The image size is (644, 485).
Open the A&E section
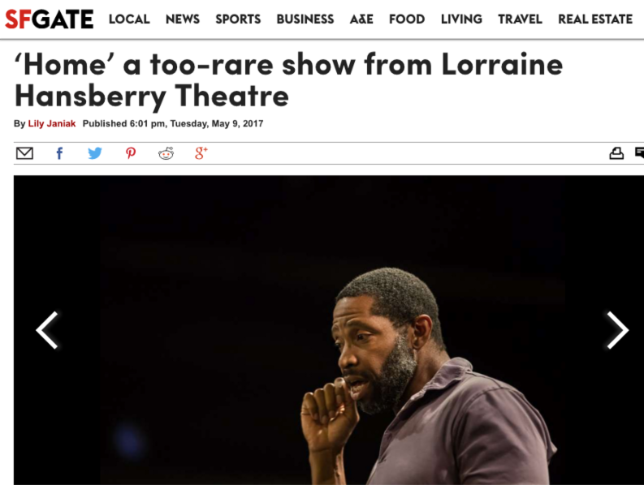(361, 19)
